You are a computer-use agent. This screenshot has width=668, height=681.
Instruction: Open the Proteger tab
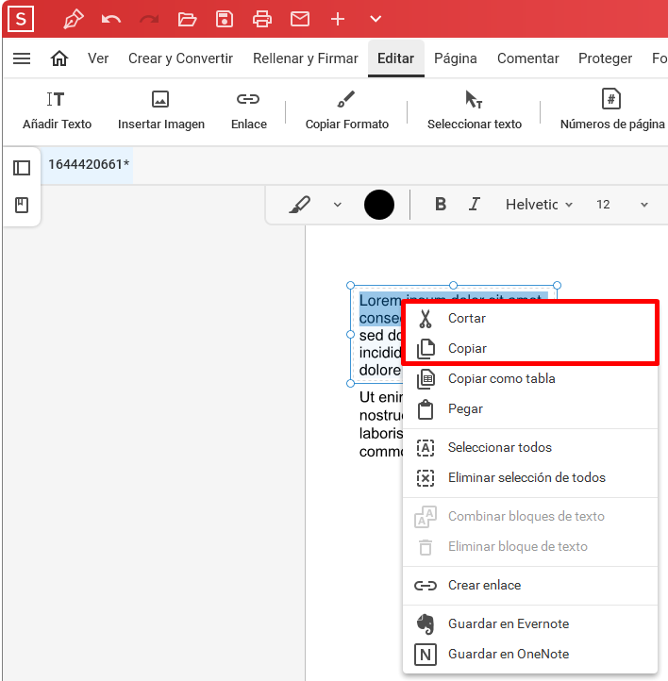pyautogui.click(x=606, y=58)
